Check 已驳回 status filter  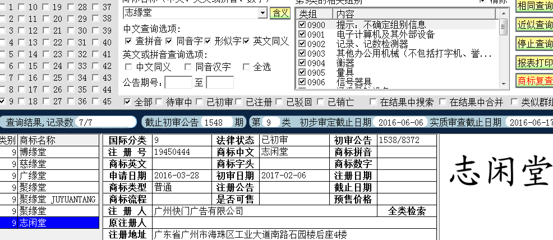(x=279, y=102)
